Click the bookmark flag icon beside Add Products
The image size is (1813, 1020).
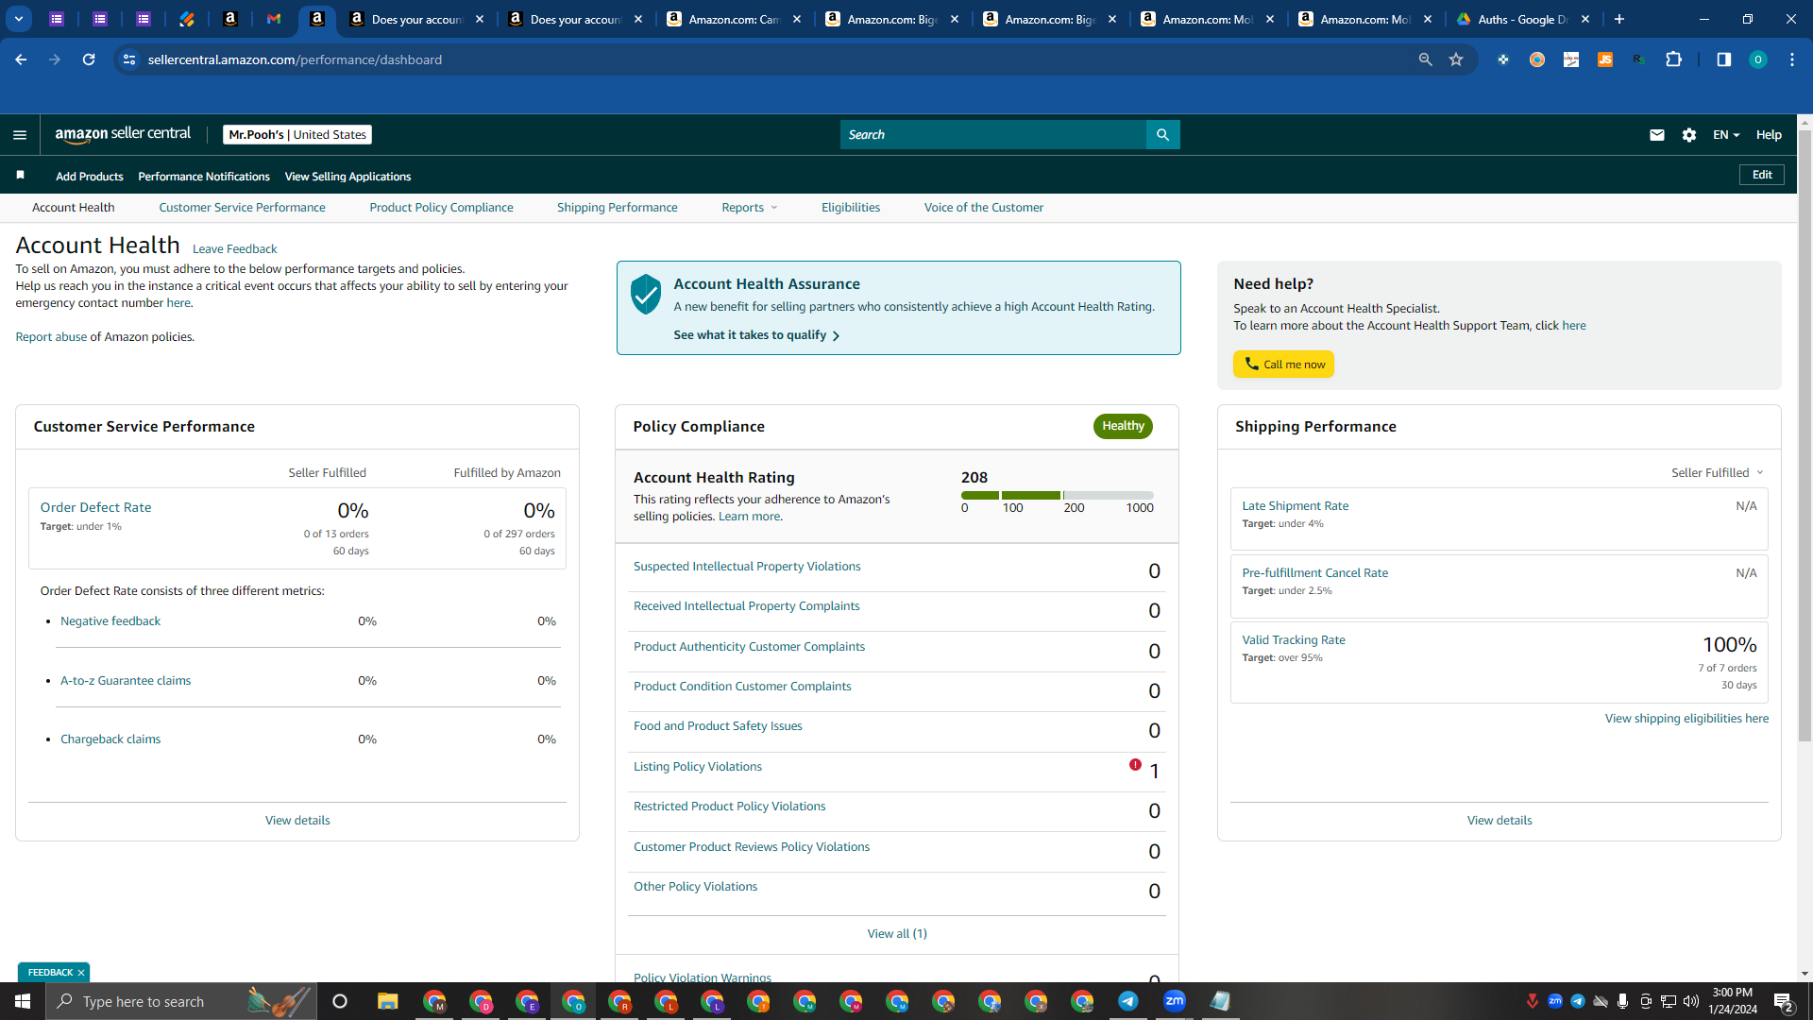(x=21, y=176)
